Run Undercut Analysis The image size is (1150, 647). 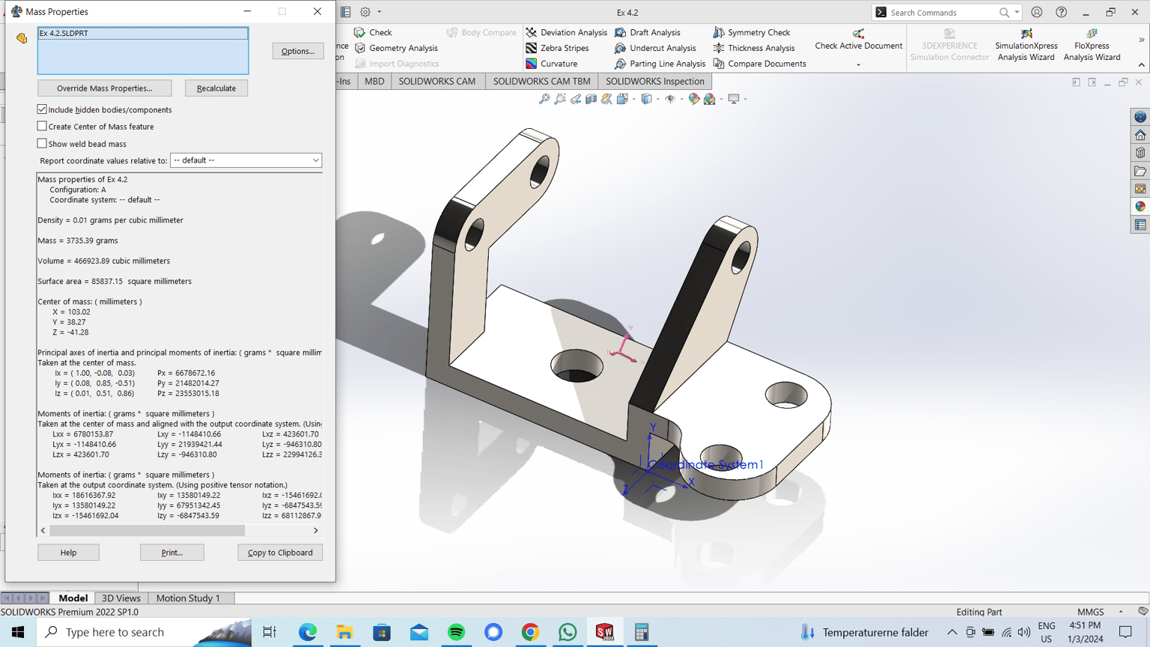click(x=655, y=48)
